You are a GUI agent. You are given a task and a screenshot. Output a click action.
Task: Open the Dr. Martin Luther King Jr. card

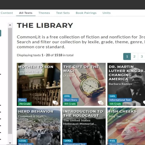click(126, 84)
